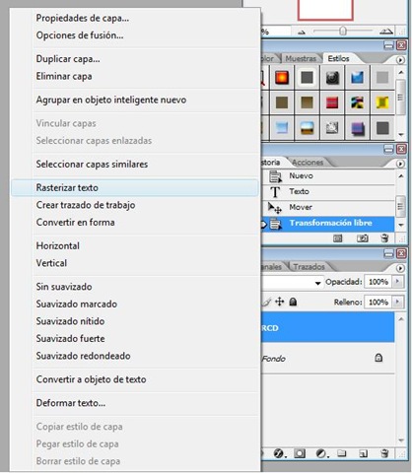Apply the yellow beveled style swatch
Viewport: 412px width, 473px height.
[x=382, y=102]
